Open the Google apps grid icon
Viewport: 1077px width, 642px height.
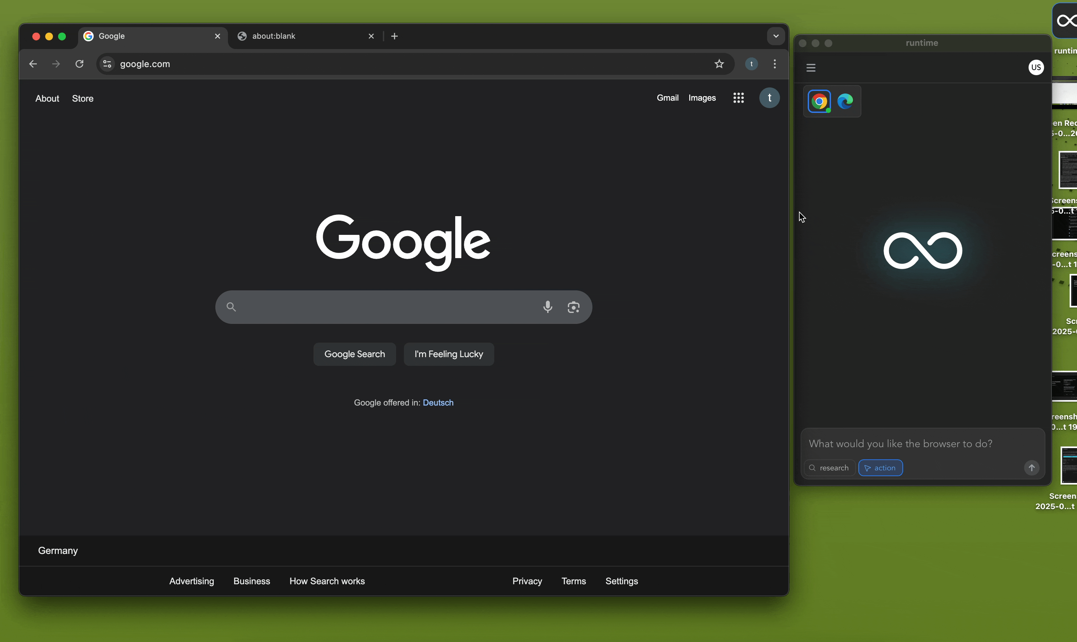(738, 98)
